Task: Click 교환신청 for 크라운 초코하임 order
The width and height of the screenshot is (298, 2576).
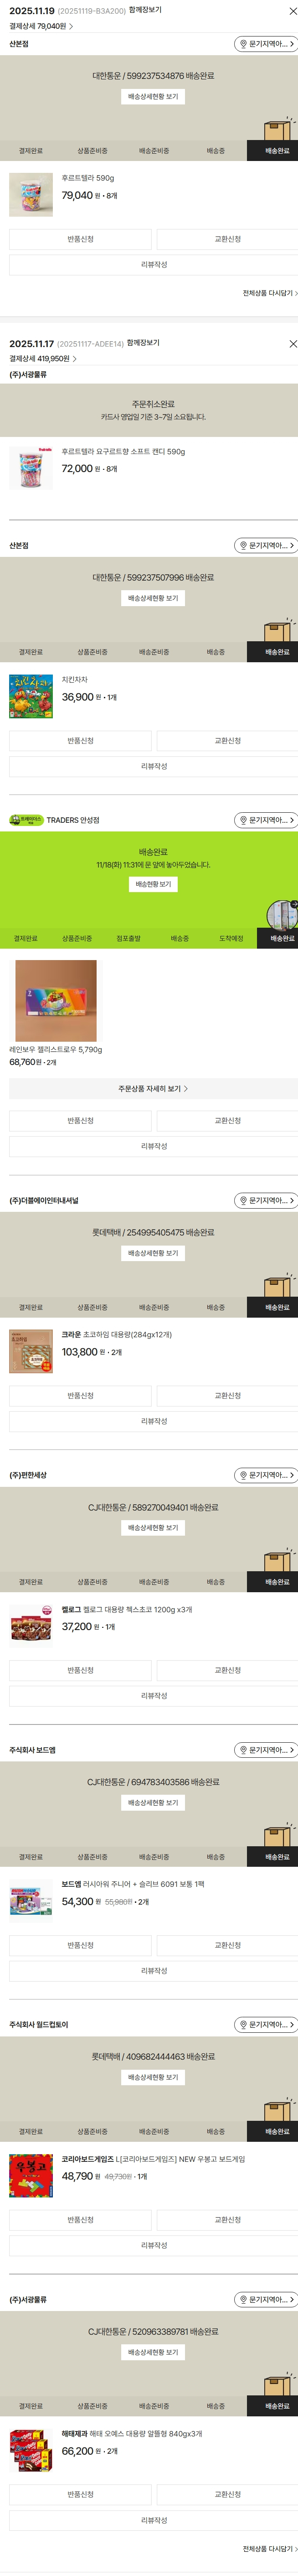Action: pyautogui.click(x=227, y=1395)
